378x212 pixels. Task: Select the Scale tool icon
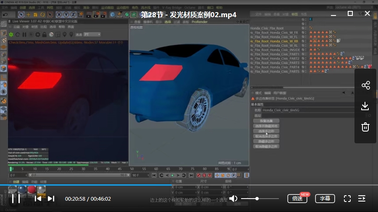[35, 15]
